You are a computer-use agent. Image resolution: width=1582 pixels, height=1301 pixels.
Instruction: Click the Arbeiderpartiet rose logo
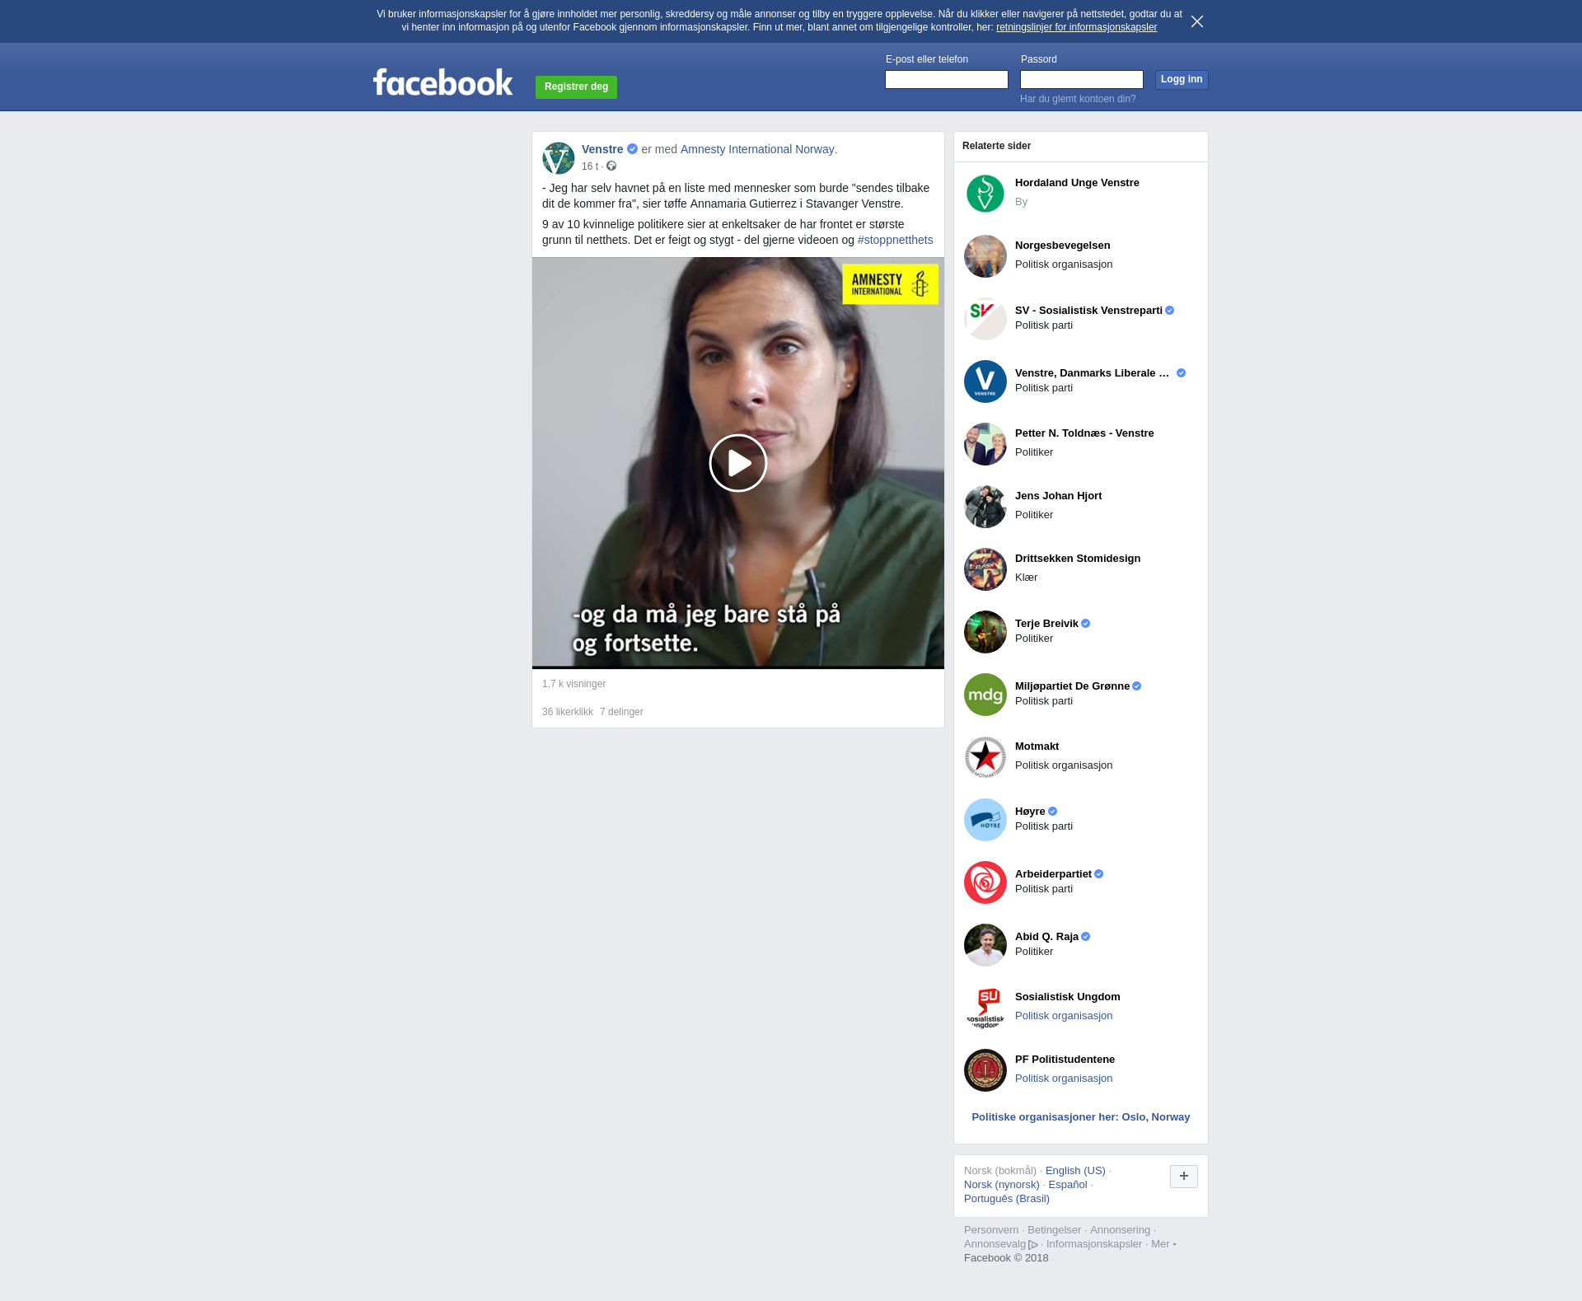click(x=985, y=882)
